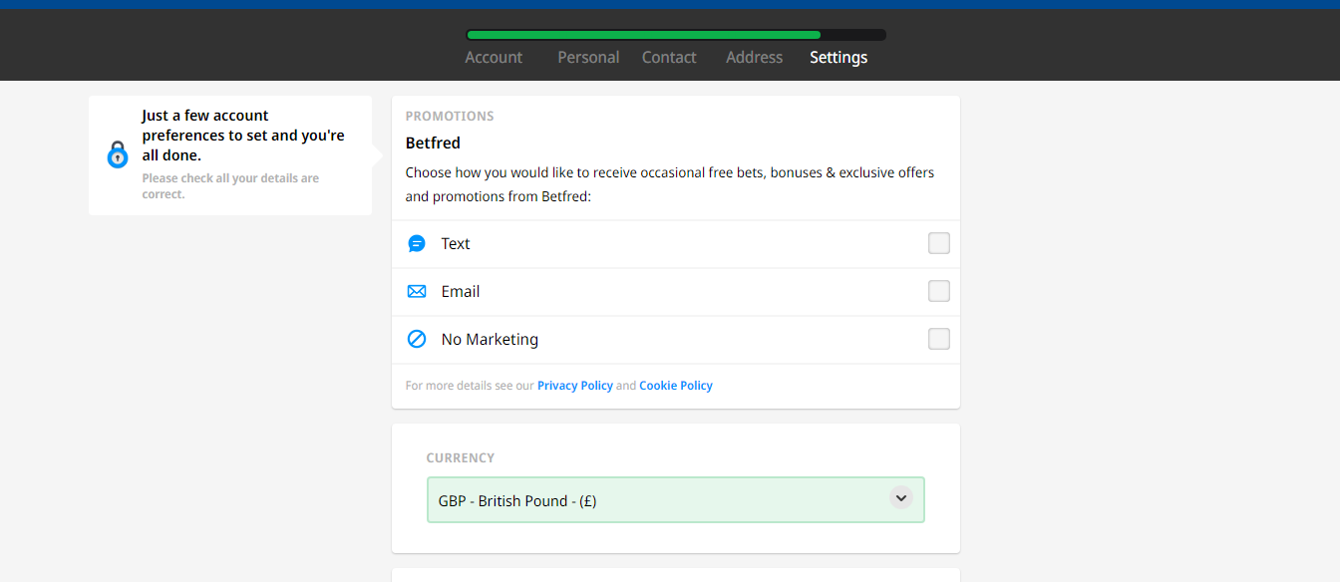Image resolution: width=1340 pixels, height=582 pixels.
Task: Tick the No Marketing checkbox
Action: pos(939,339)
